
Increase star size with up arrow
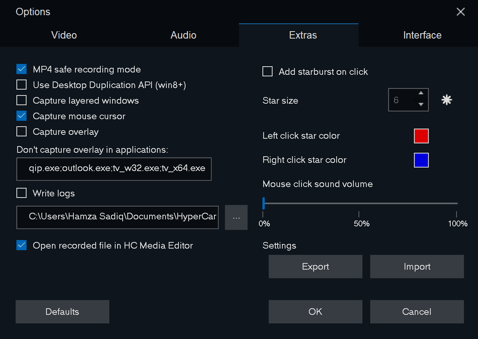421,94
